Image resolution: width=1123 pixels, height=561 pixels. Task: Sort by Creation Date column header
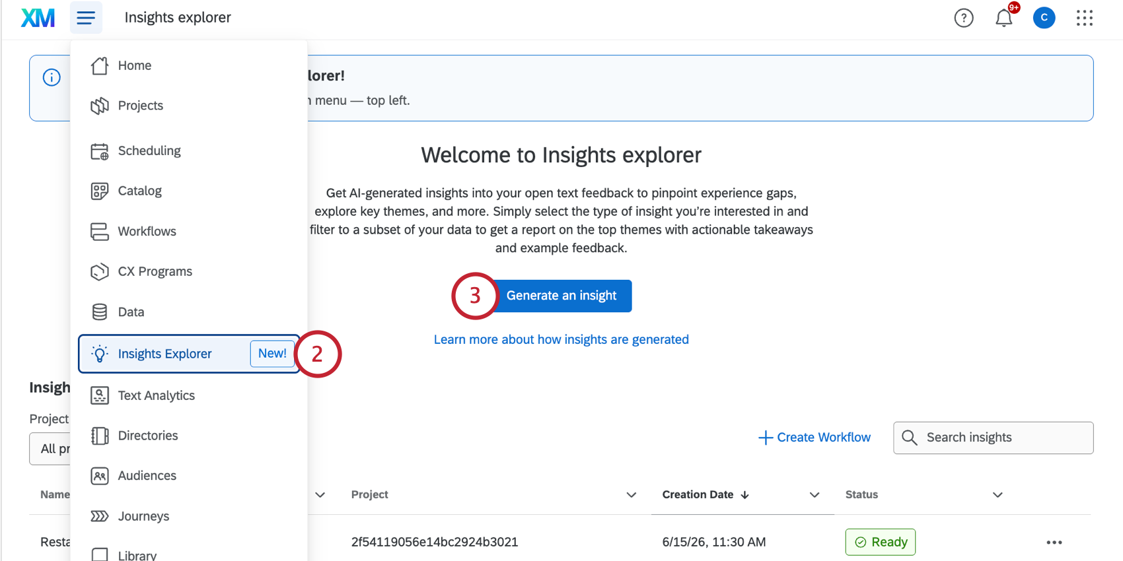(698, 495)
